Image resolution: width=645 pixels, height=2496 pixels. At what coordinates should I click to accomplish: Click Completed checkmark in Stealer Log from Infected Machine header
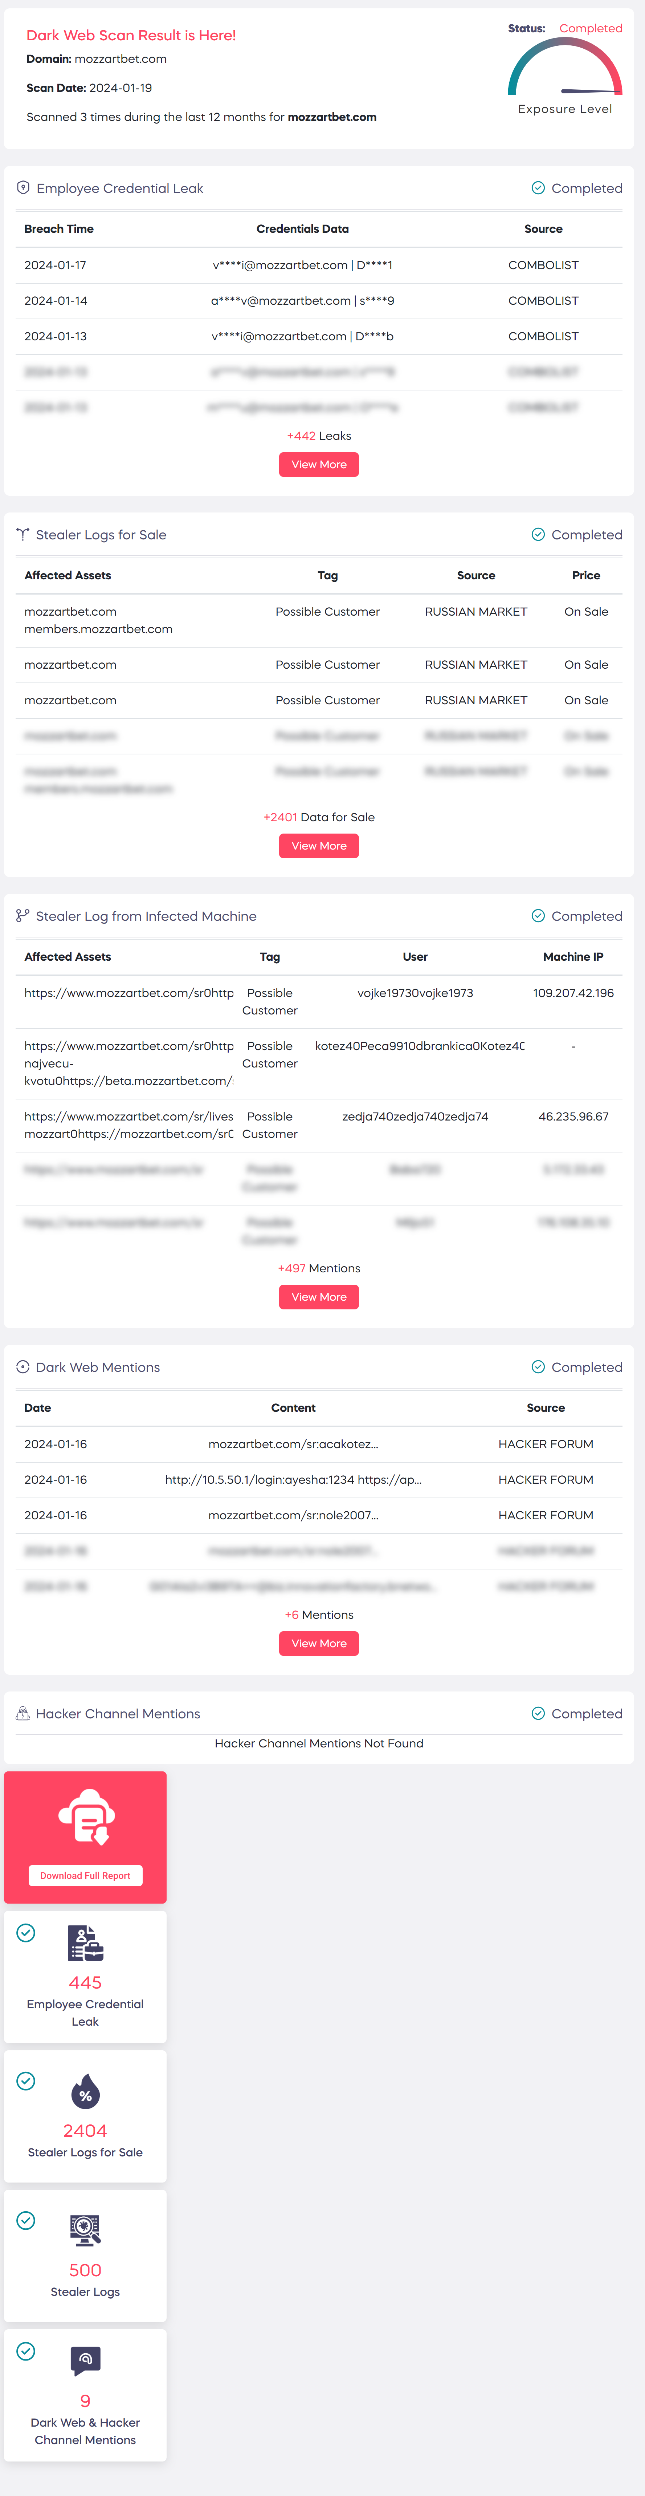(539, 916)
